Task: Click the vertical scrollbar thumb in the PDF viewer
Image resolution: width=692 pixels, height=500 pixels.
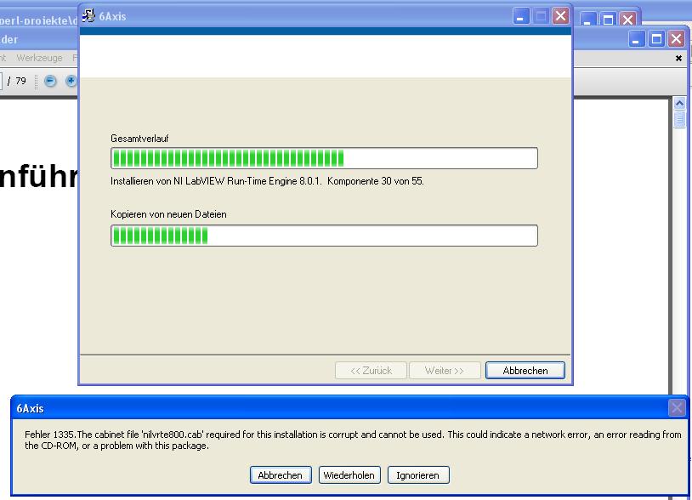Action: point(679,119)
